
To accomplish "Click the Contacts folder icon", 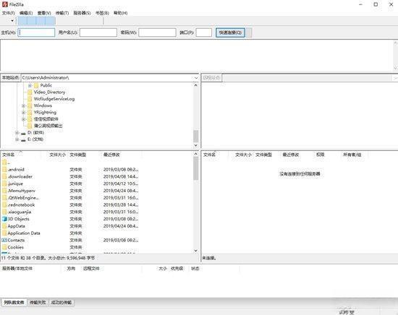I will 4,240.
